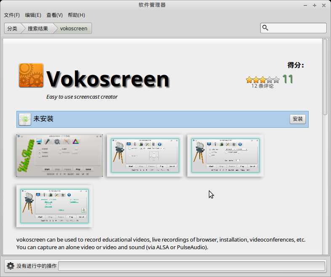Click the 得分: label
This screenshot has height=277, width=331.
296,65
